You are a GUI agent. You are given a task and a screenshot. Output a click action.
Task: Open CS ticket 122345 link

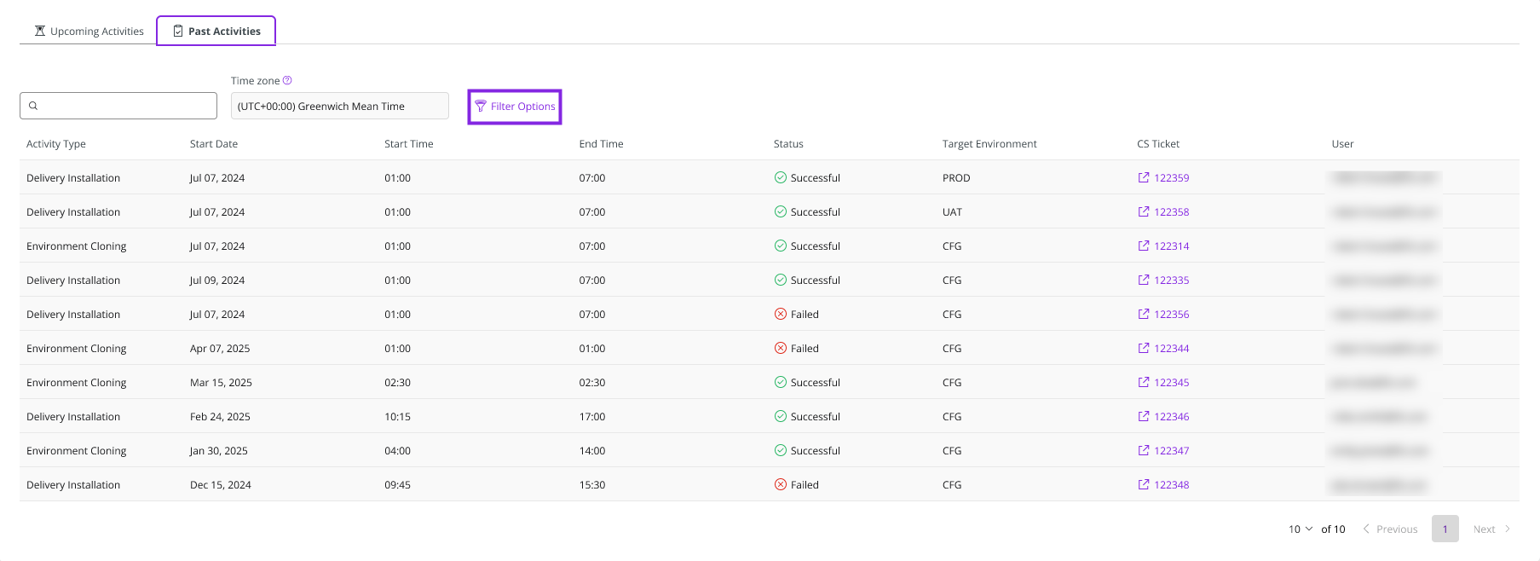click(1171, 382)
